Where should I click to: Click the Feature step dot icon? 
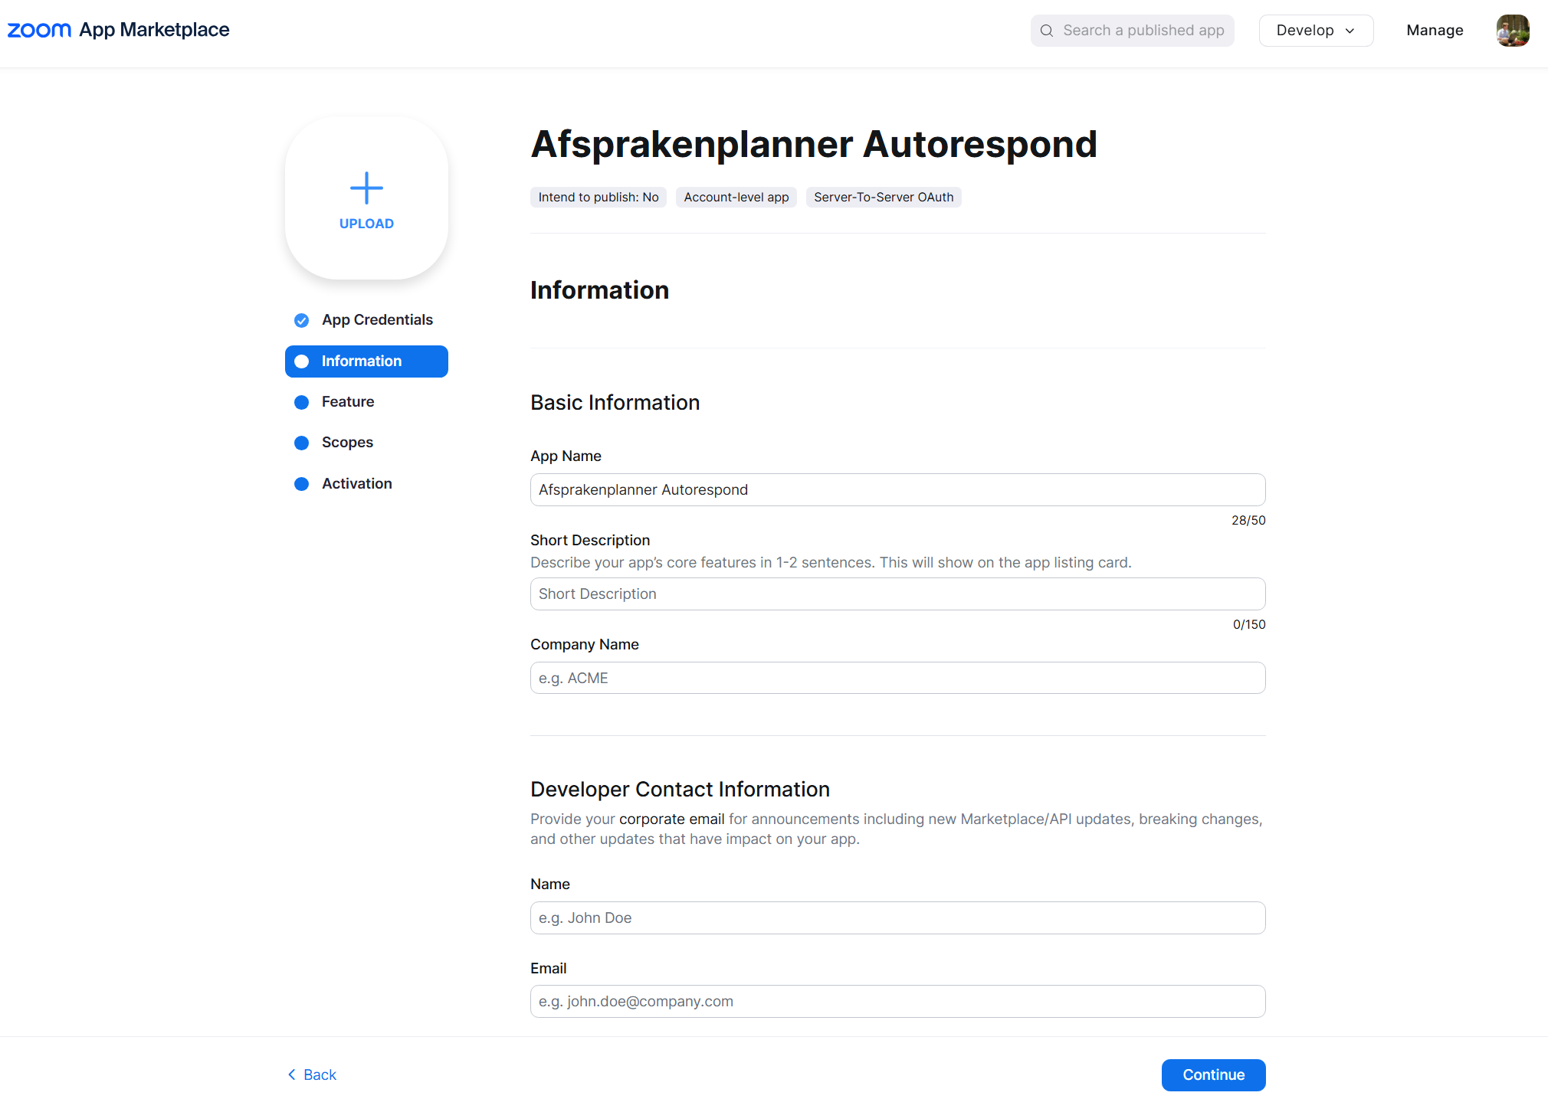(302, 402)
